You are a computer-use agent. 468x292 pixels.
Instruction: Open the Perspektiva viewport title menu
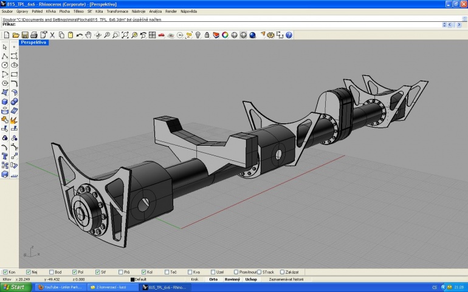pos(33,42)
